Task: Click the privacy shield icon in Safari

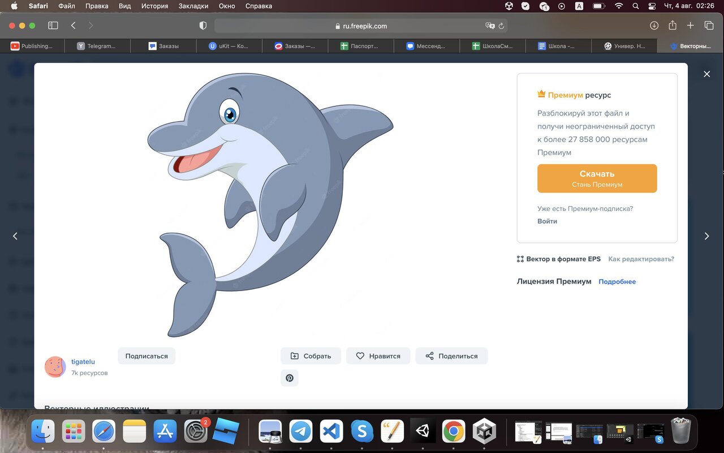Action: 203,25
